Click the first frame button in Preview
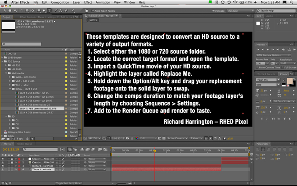 coord(258,50)
